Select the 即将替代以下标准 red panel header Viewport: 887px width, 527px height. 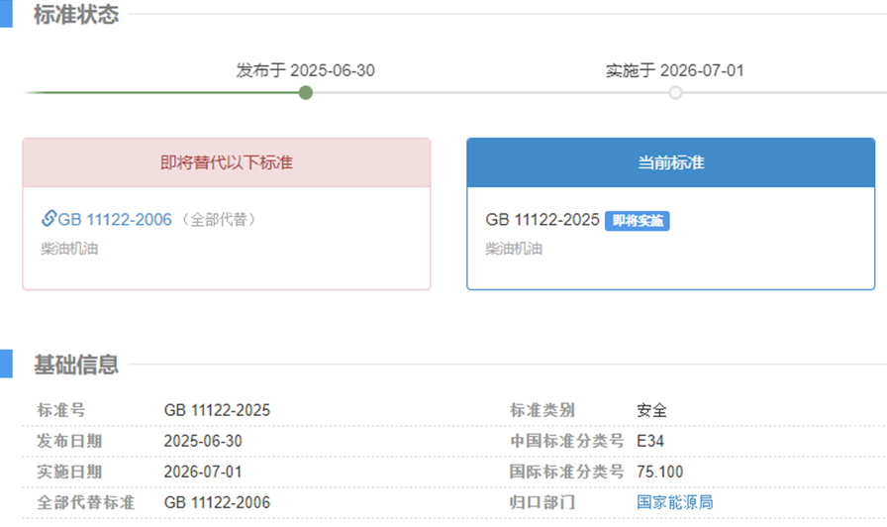(227, 162)
